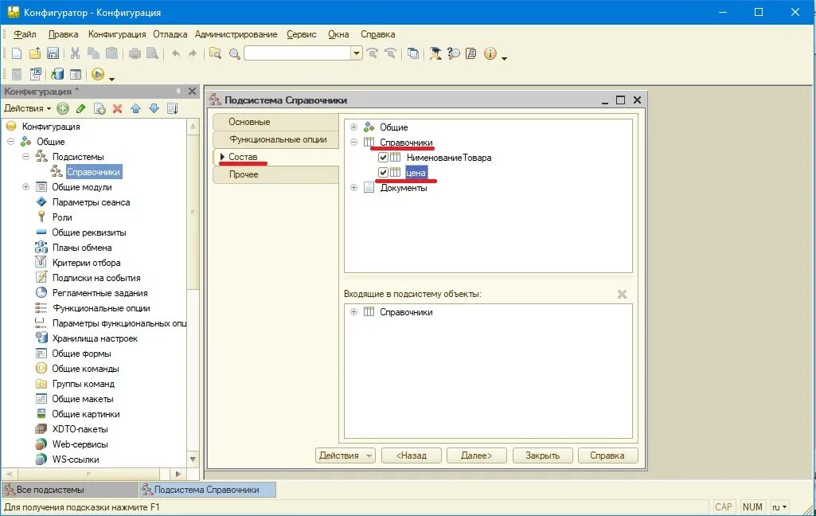Image resolution: width=816 pixels, height=516 pixels.
Task: Edit object with the pencil icon
Action: coord(80,108)
